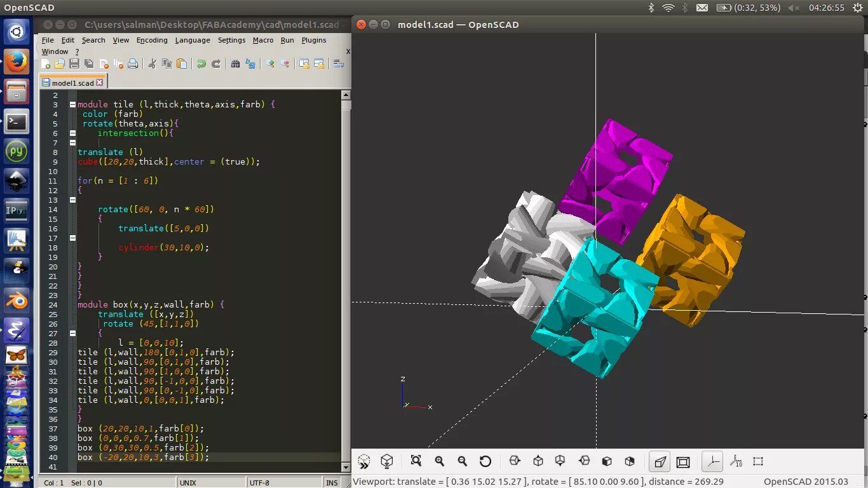Viewport: 868px width, 488px height.
Task: Toggle Perspective view mode in OpenSCAD
Action: tap(659, 461)
